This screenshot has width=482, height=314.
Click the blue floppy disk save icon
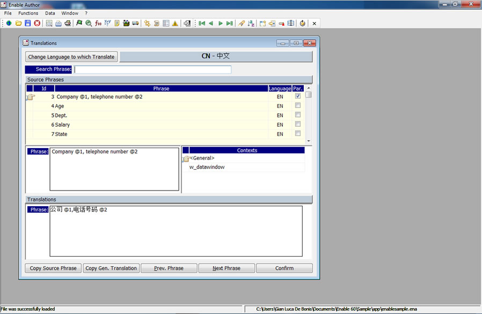point(27,23)
